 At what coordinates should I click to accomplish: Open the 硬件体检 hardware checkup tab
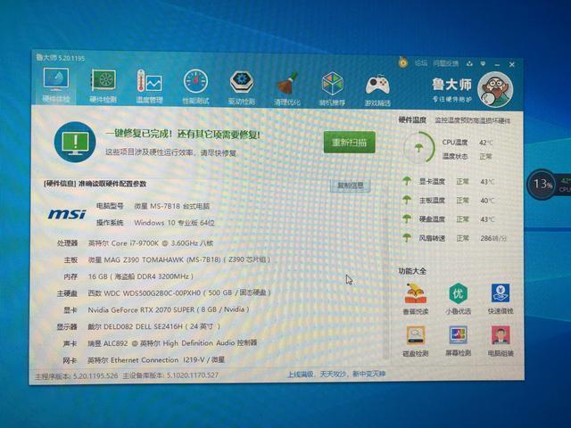tap(55, 86)
